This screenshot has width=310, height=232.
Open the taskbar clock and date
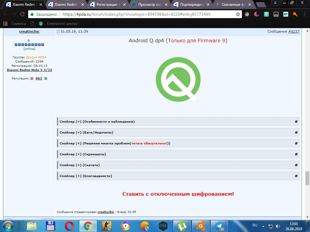[294, 226]
